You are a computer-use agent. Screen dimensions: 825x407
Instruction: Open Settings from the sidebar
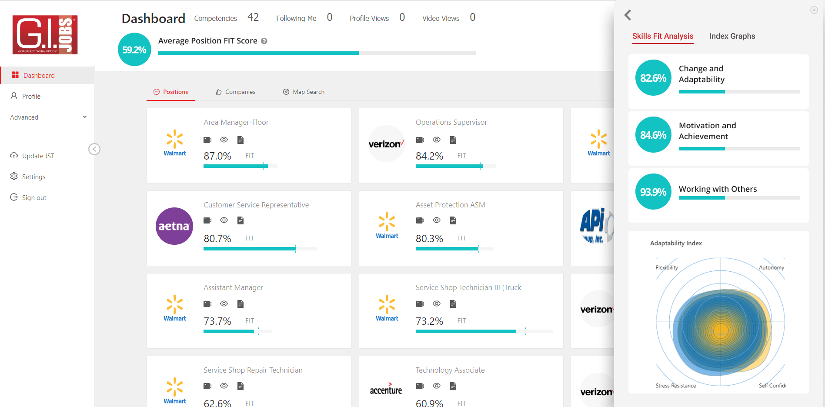point(47,177)
